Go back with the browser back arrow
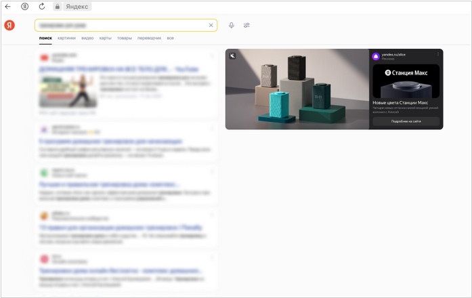Viewport: 472px width, 298px height. tap(8, 6)
